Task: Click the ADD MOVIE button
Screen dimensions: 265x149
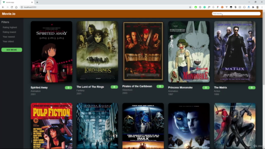Action: tap(12, 50)
